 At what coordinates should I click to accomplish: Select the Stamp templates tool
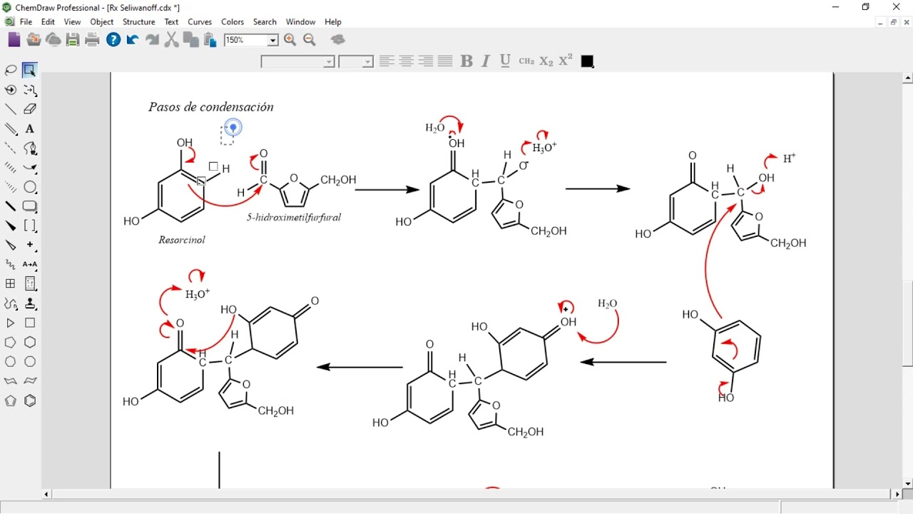coord(30,304)
